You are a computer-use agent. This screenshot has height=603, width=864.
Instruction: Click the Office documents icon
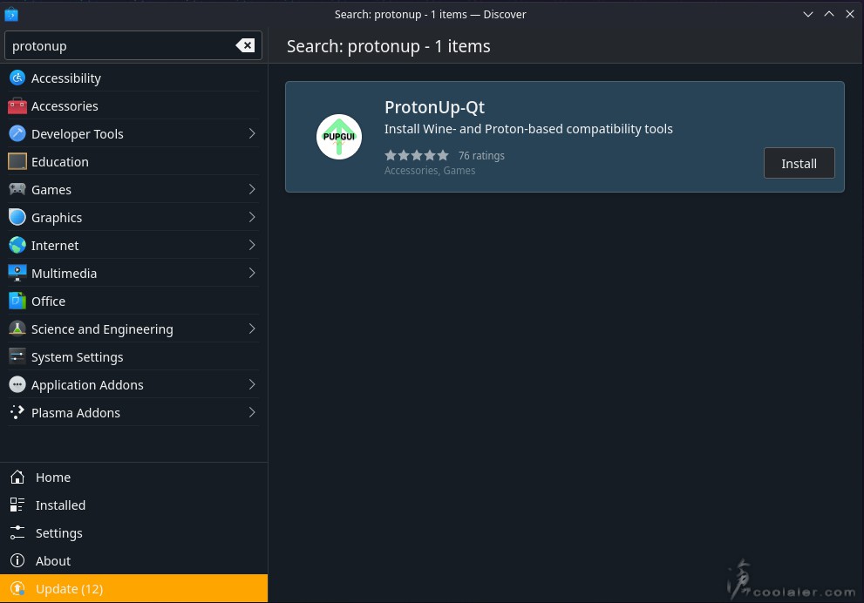pos(17,301)
